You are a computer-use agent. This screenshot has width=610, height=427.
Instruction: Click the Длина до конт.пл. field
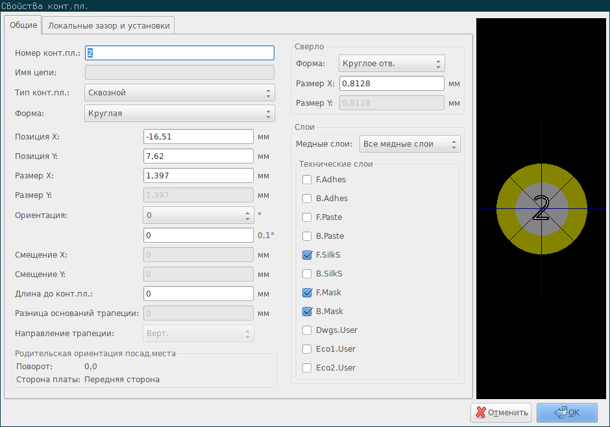(199, 293)
